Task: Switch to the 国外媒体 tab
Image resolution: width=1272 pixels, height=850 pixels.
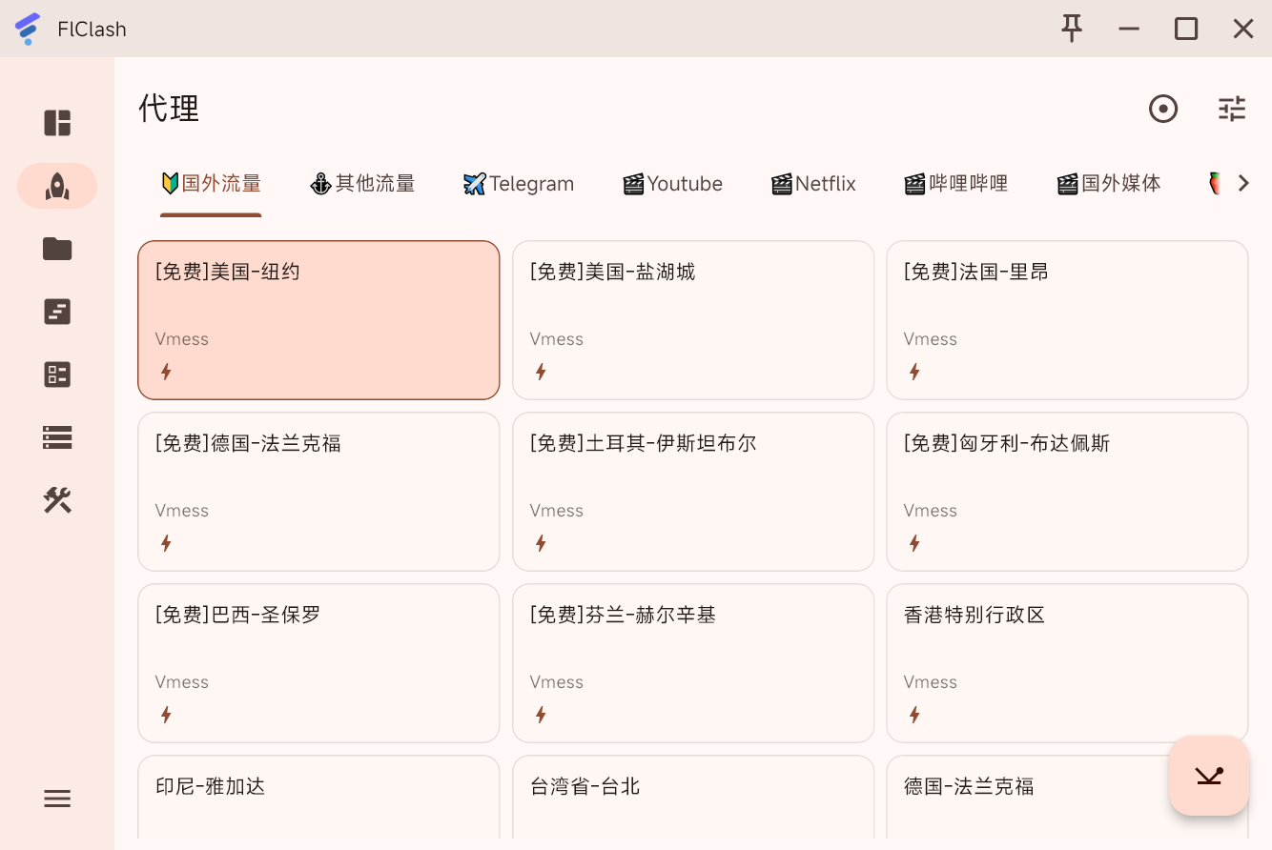Action: pyautogui.click(x=1109, y=183)
